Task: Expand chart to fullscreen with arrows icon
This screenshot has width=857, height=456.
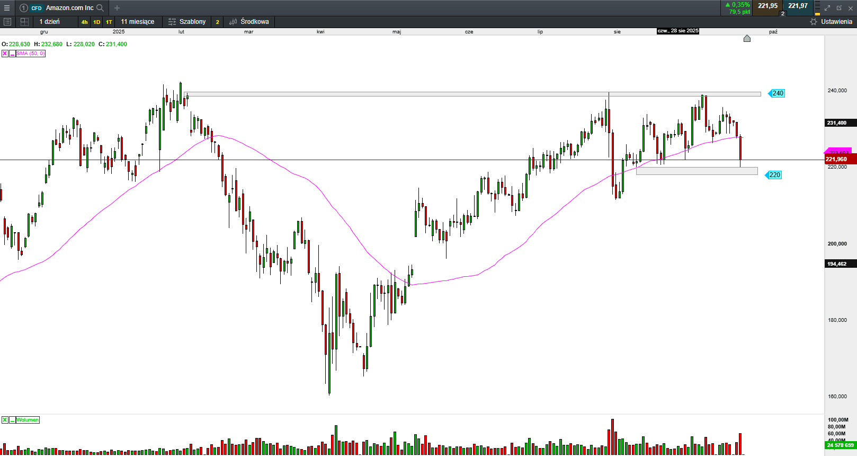Action: 827,8
